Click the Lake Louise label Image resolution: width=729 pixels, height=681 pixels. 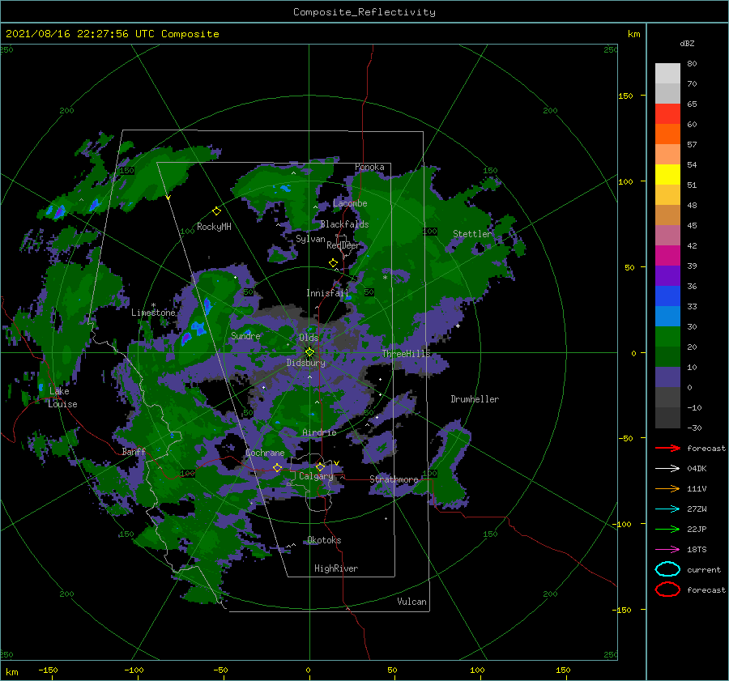click(x=62, y=398)
